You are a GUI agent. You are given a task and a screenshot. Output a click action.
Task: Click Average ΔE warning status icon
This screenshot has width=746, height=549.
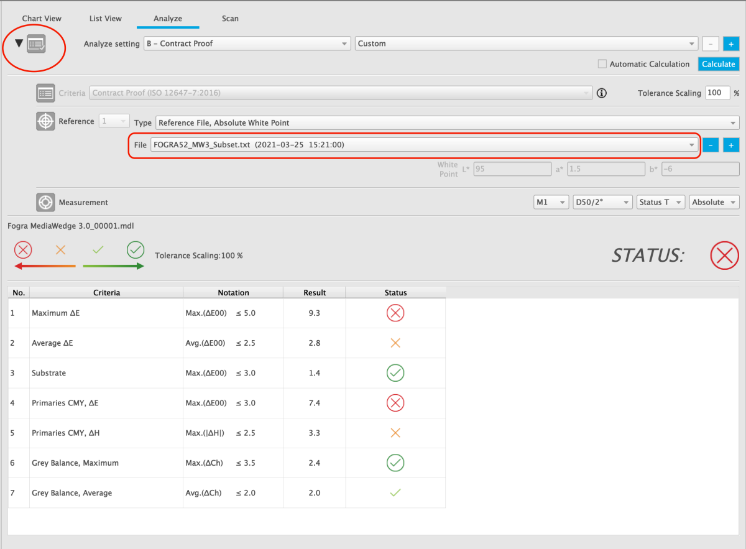coord(395,343)
